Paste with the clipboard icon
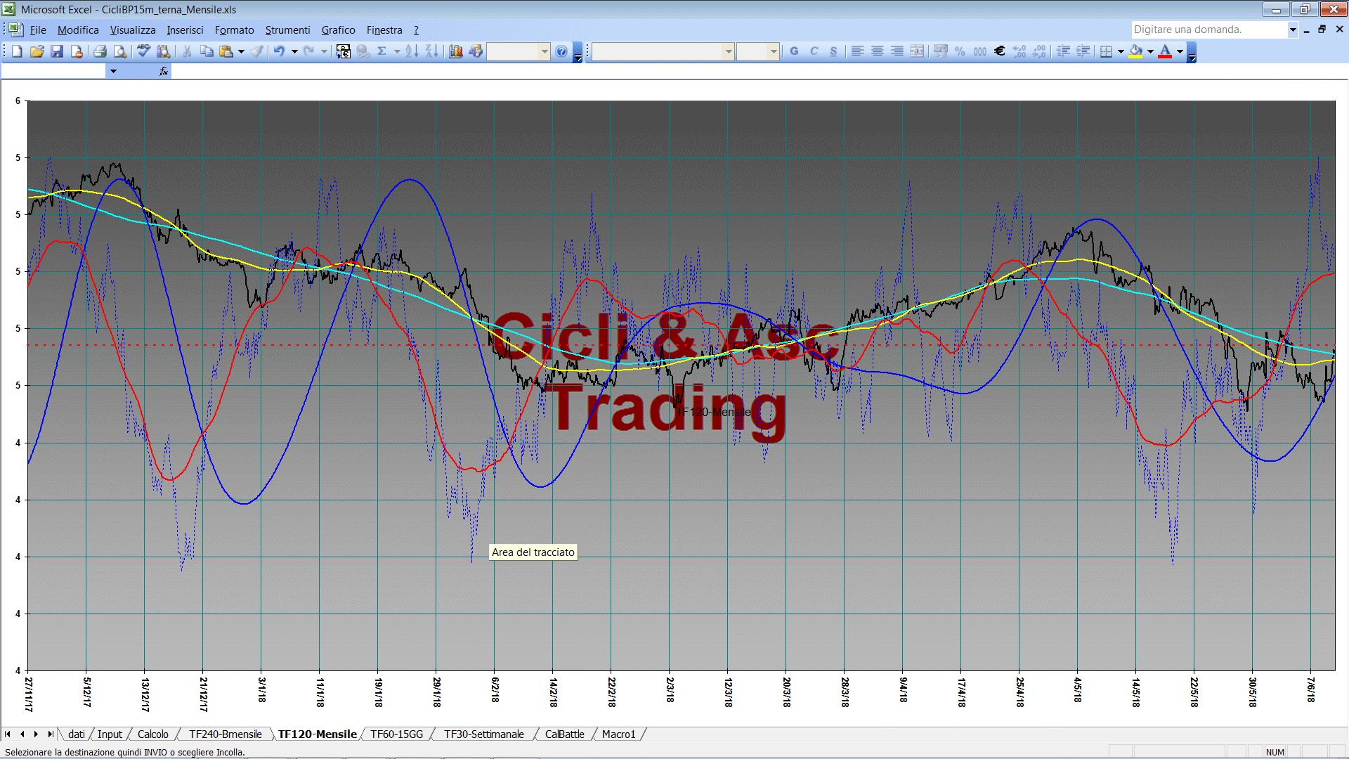The height and width of the screenshot is (759, 1349). pos(226,51)
